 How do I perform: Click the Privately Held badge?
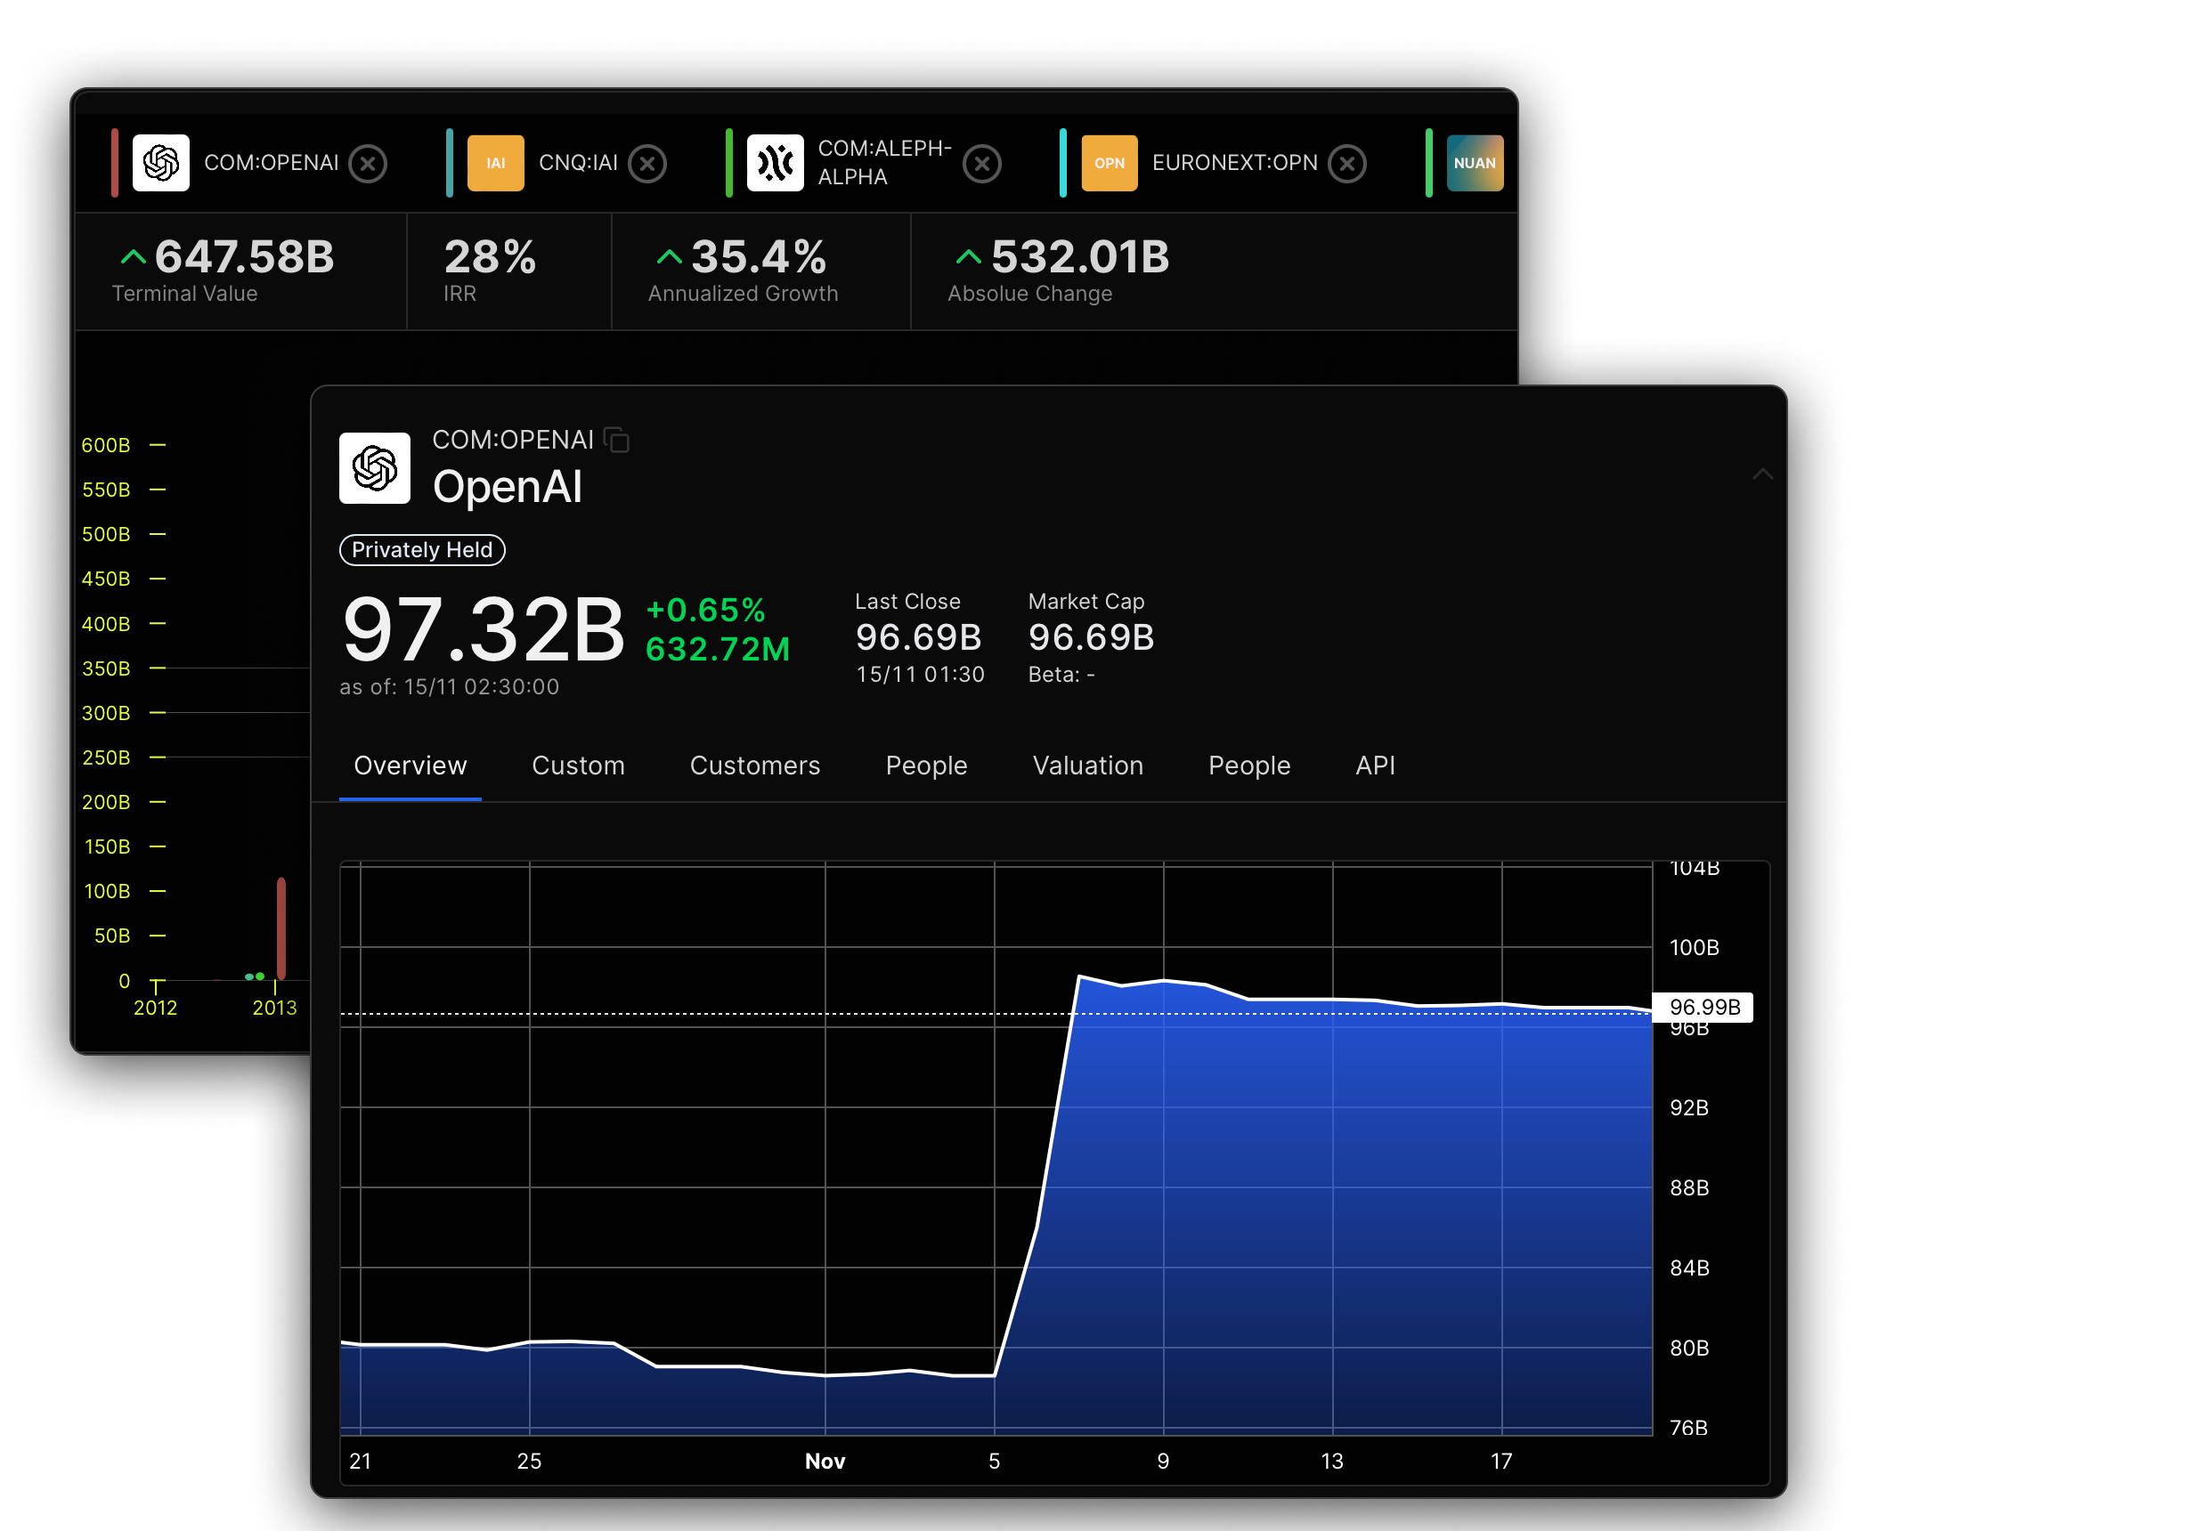(x=423, y=550)
